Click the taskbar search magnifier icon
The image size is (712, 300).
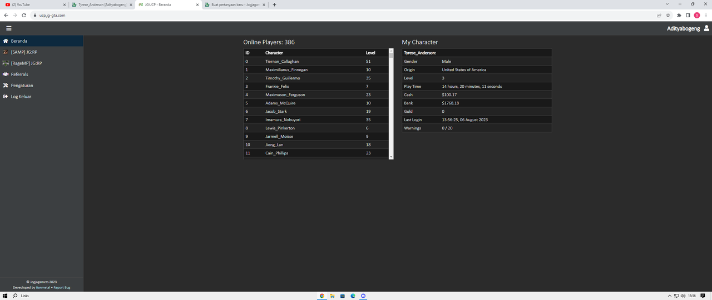[15, 296]
